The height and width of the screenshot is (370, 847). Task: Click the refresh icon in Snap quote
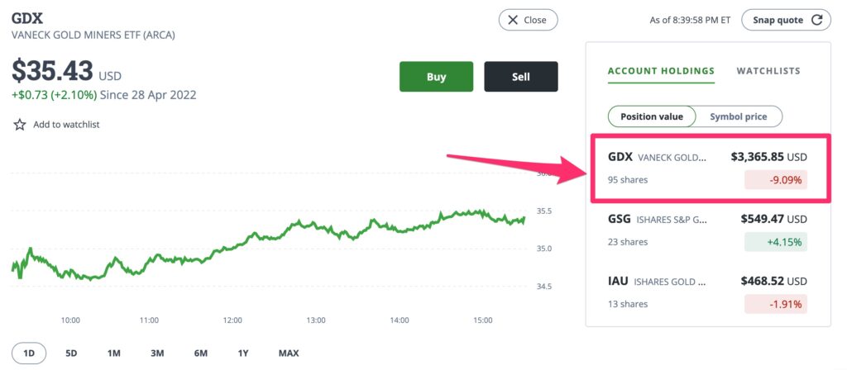(x=817, y=21)
